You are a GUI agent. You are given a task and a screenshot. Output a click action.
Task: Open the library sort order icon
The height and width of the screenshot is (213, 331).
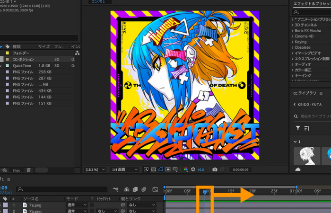click(x=306, y=128)
